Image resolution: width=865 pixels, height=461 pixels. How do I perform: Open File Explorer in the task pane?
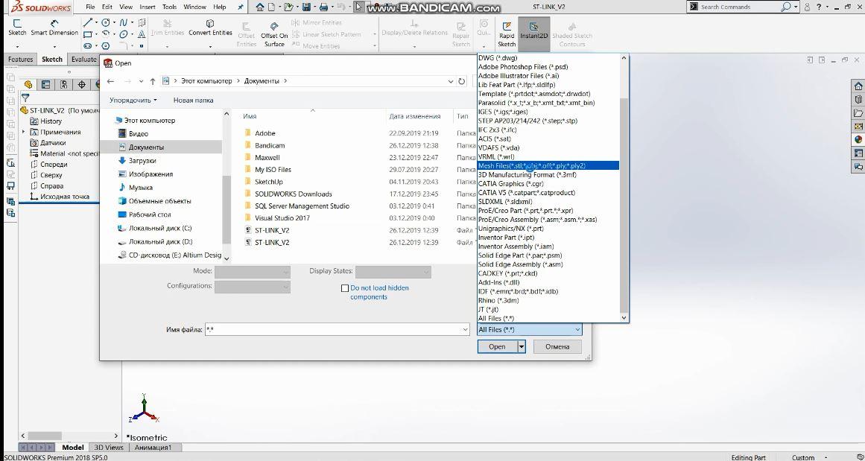click(x=858, y=113)
